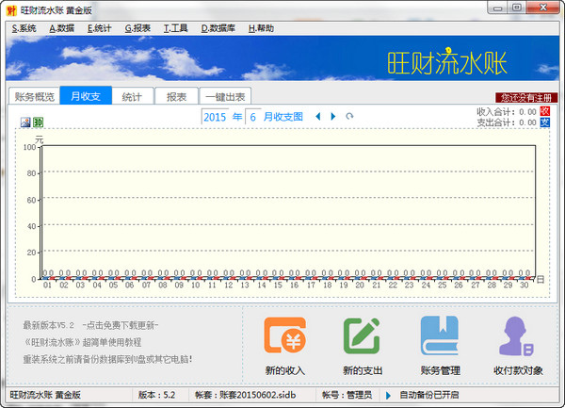Click the 最新版本V5.2 download update link
The height and width of the screenshot is (408, 565).
(x=90, y=325)
